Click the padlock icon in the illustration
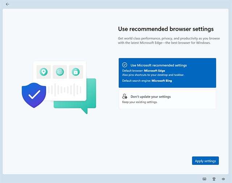232x183 pixels. [75, 72]
